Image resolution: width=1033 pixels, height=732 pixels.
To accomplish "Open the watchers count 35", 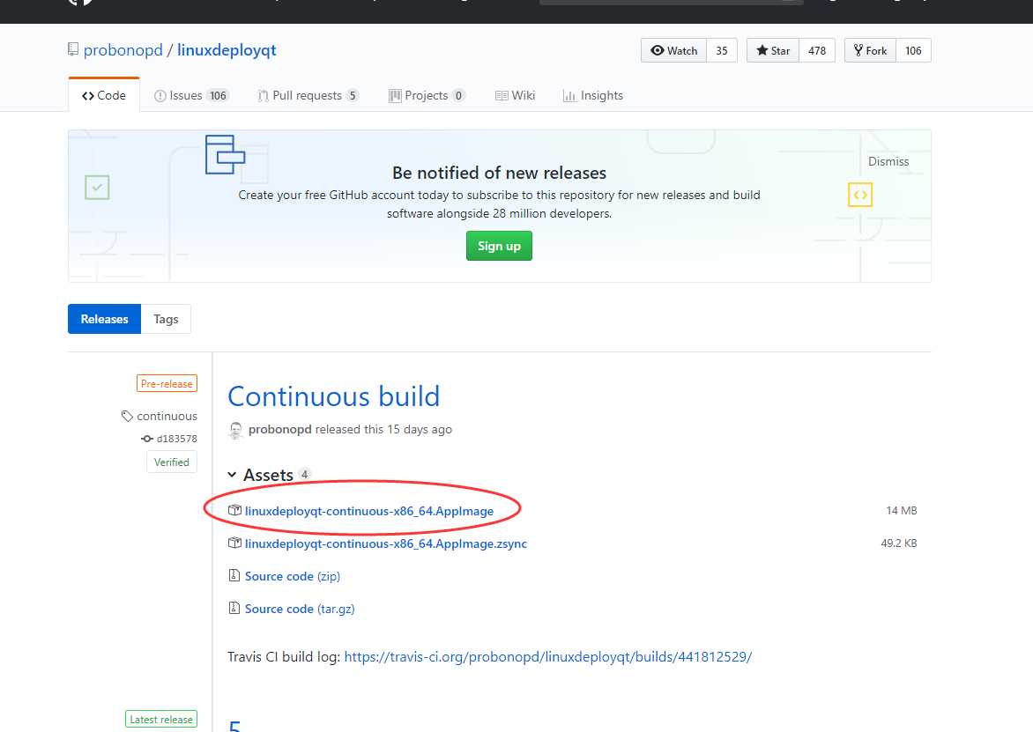I will tap(721, 51).
